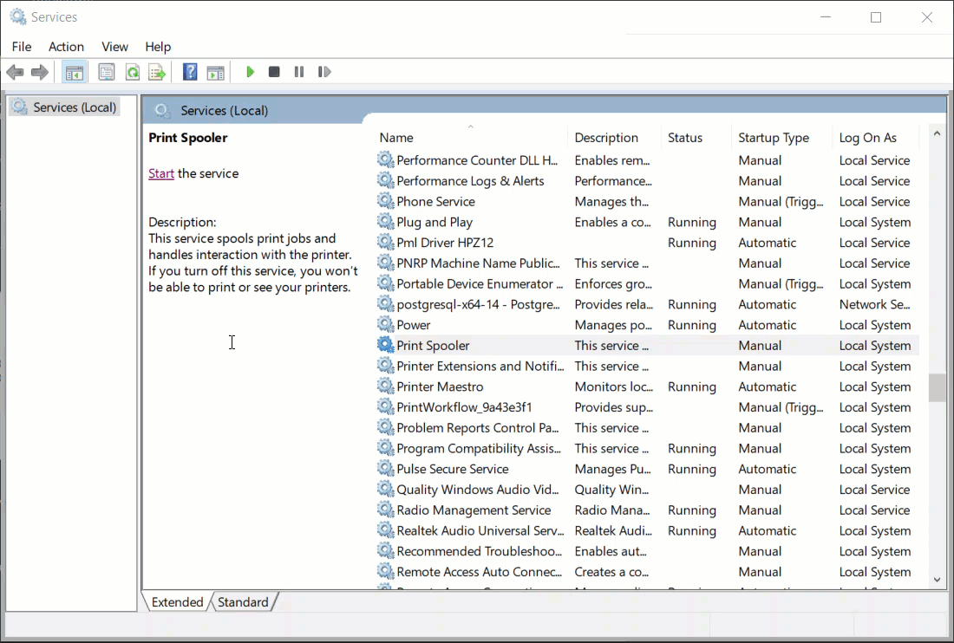Screen dimensions: 954x643
Task: Open the File menu
Action: point(22,47)
